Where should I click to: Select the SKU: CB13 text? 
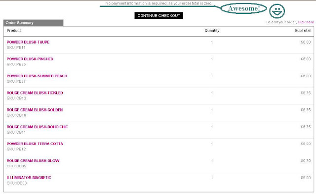click(x=16, y=98)
